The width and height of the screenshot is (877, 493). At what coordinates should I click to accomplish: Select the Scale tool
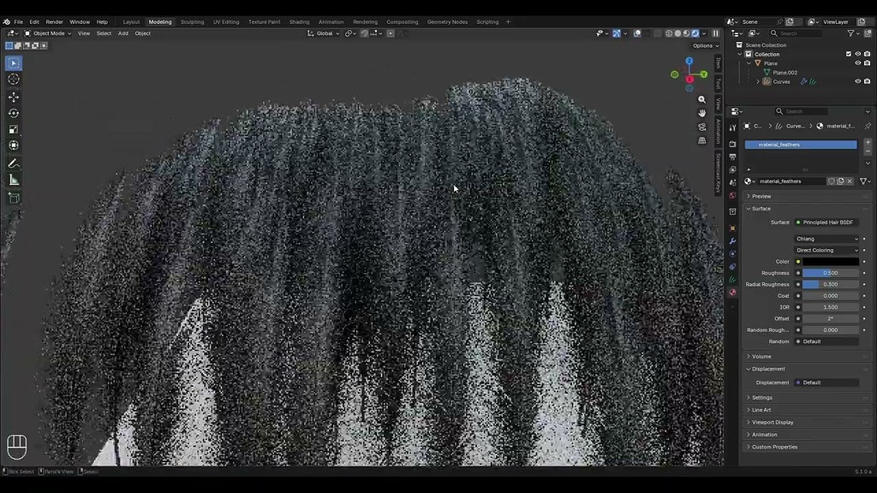(14, 129)
